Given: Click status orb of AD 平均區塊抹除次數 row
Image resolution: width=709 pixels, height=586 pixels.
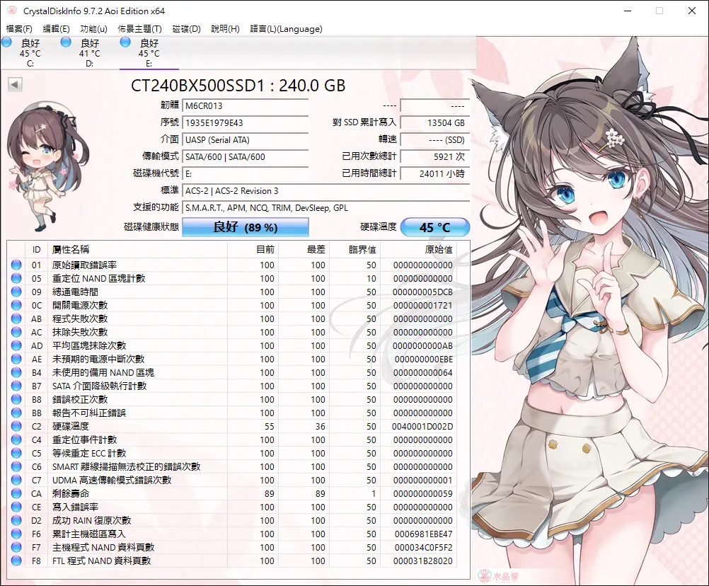Looking at the screenshot, I should pyautogui.click(x=16, y=345).
